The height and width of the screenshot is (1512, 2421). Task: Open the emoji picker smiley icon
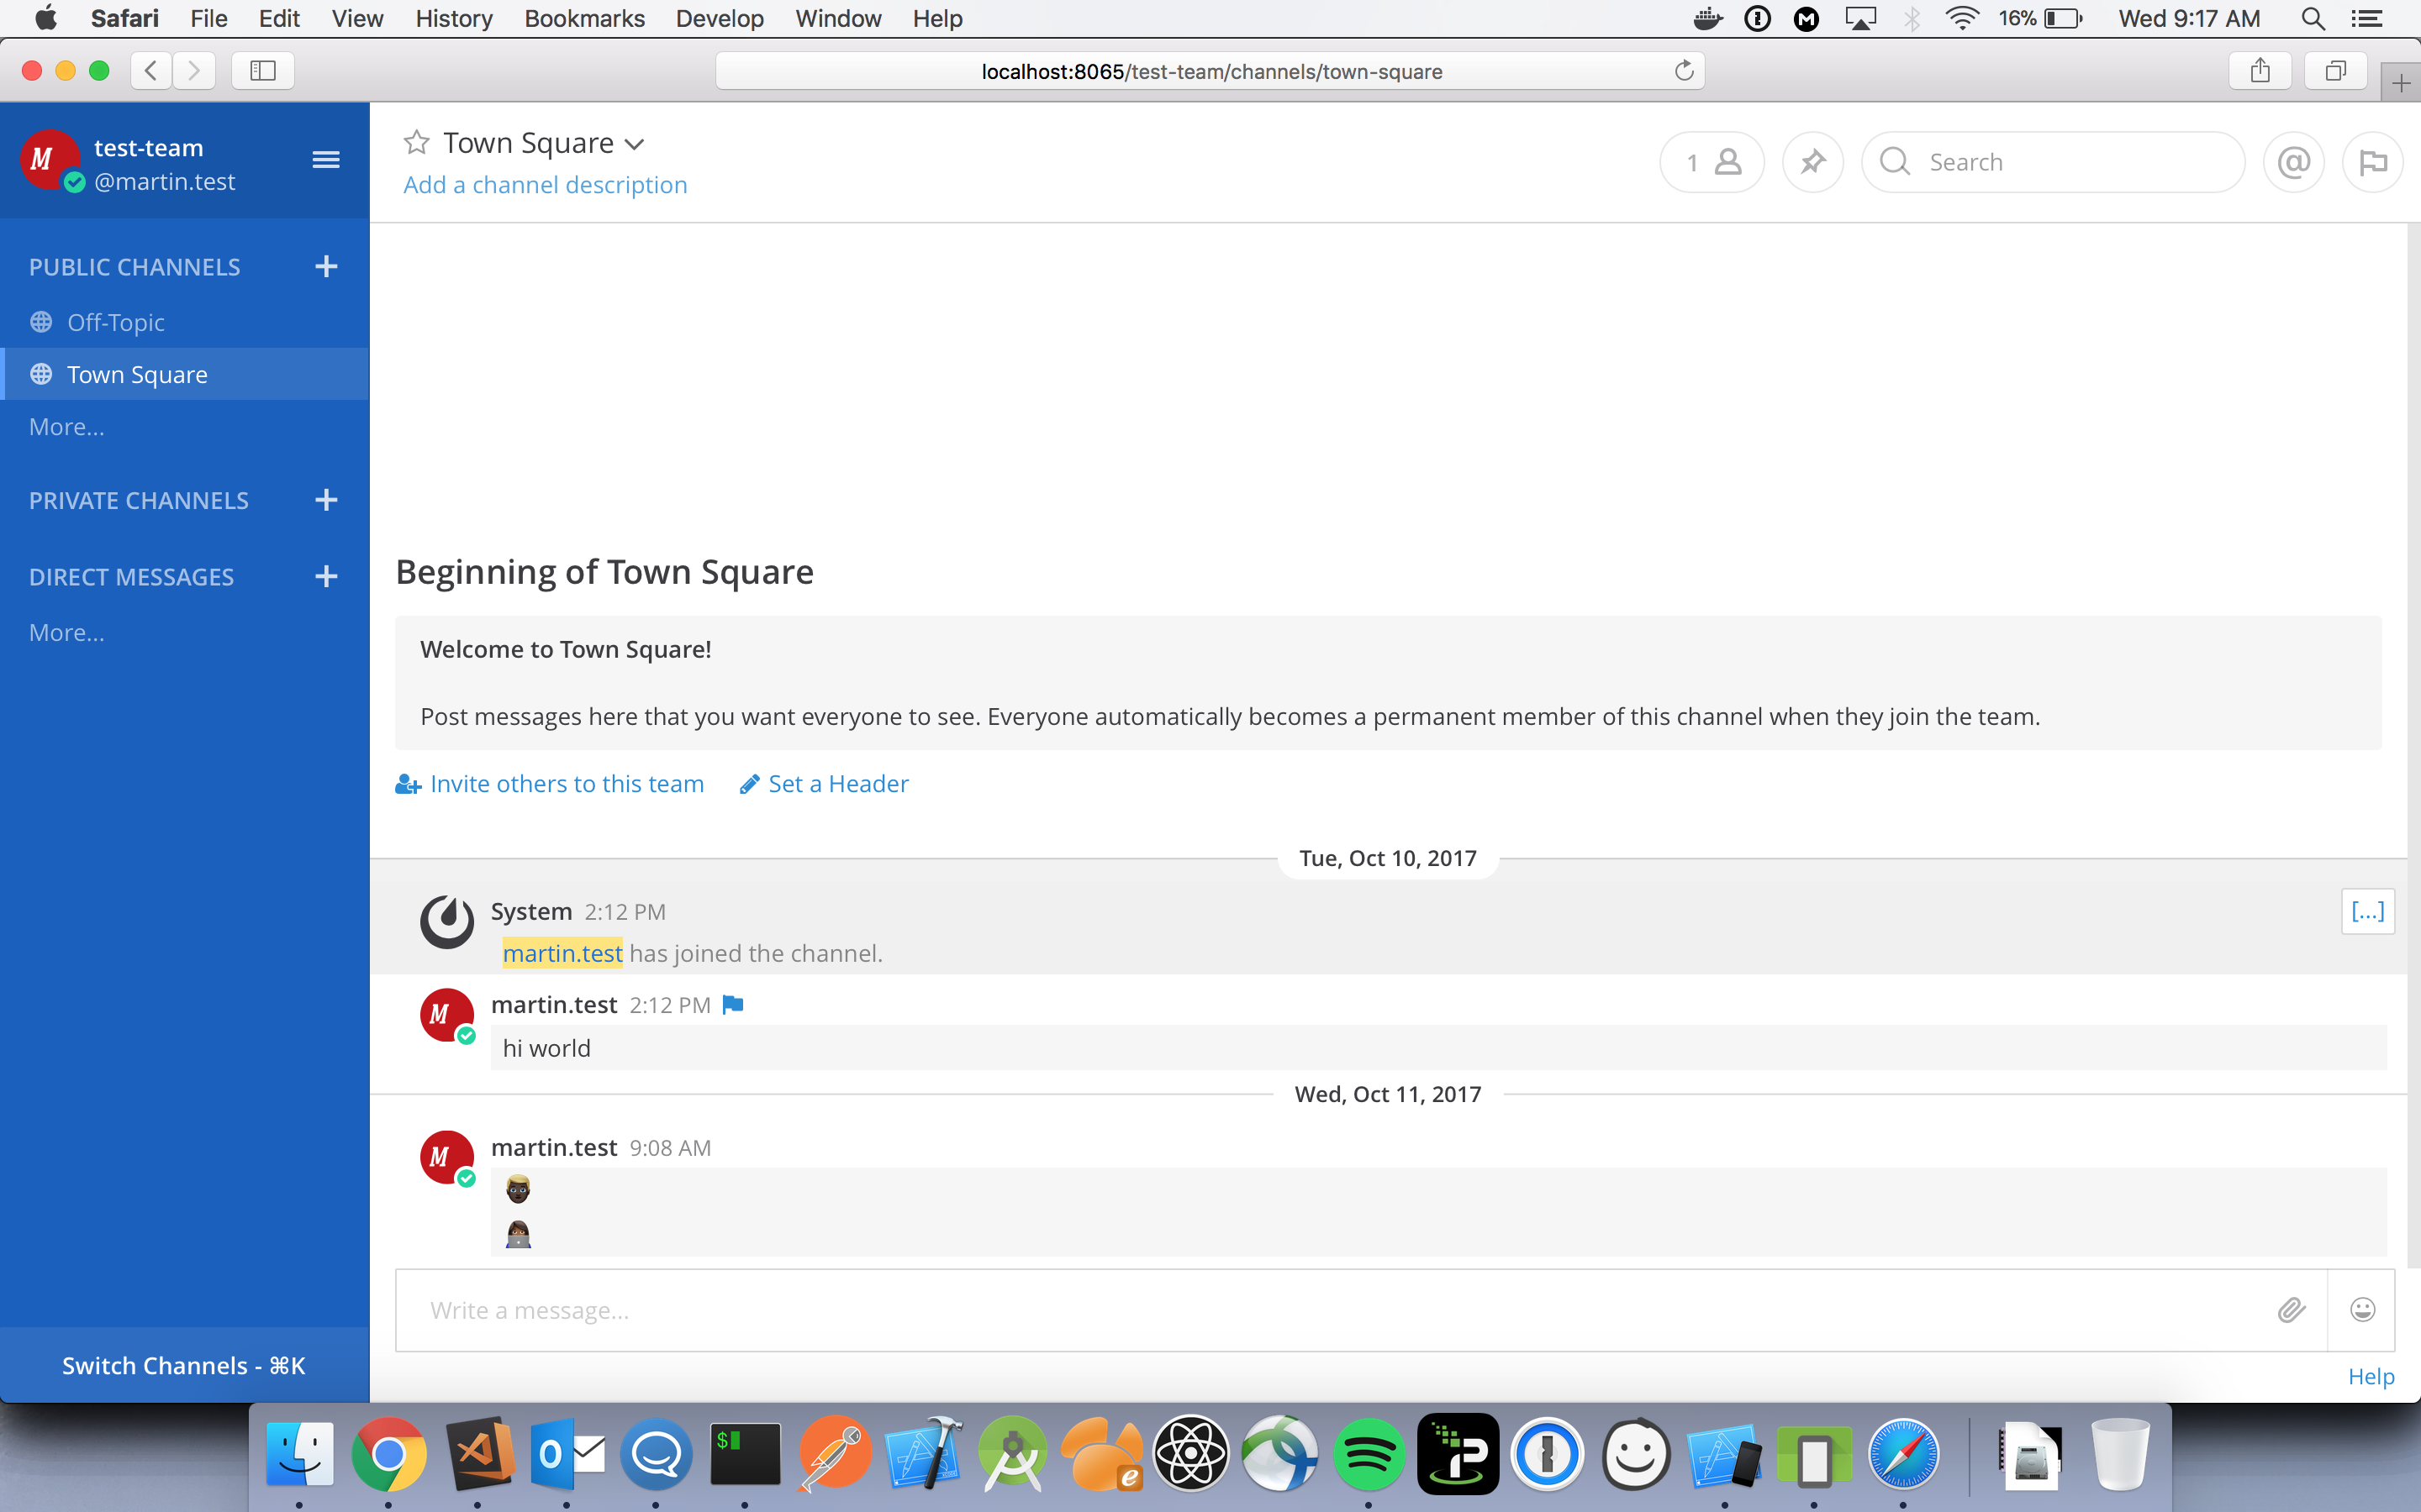click(2362, 1310)
